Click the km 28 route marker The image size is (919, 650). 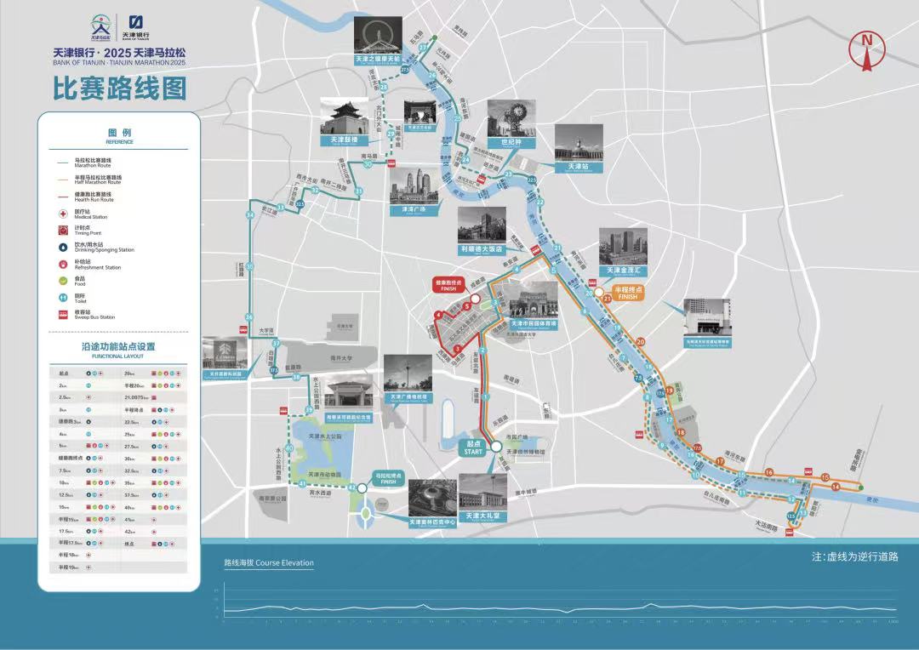click(x=384, y=88)
